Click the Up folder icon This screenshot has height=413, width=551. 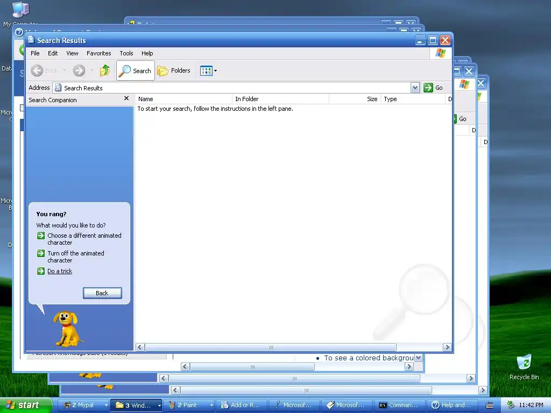105,70
